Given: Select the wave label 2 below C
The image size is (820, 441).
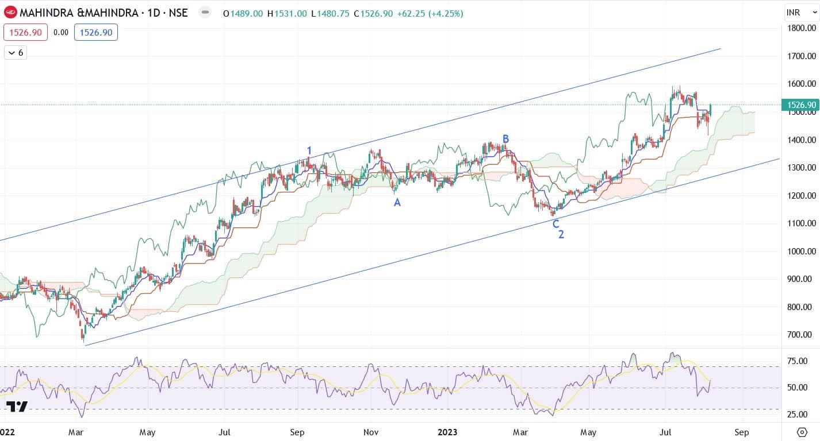Looking at the screenshot, I should 561,234.
